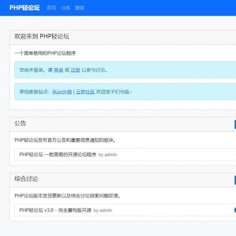This screenshot has height=236, width=236.
Task: Visit the 云梦社区 site link
Action: [x=85, y=92]
